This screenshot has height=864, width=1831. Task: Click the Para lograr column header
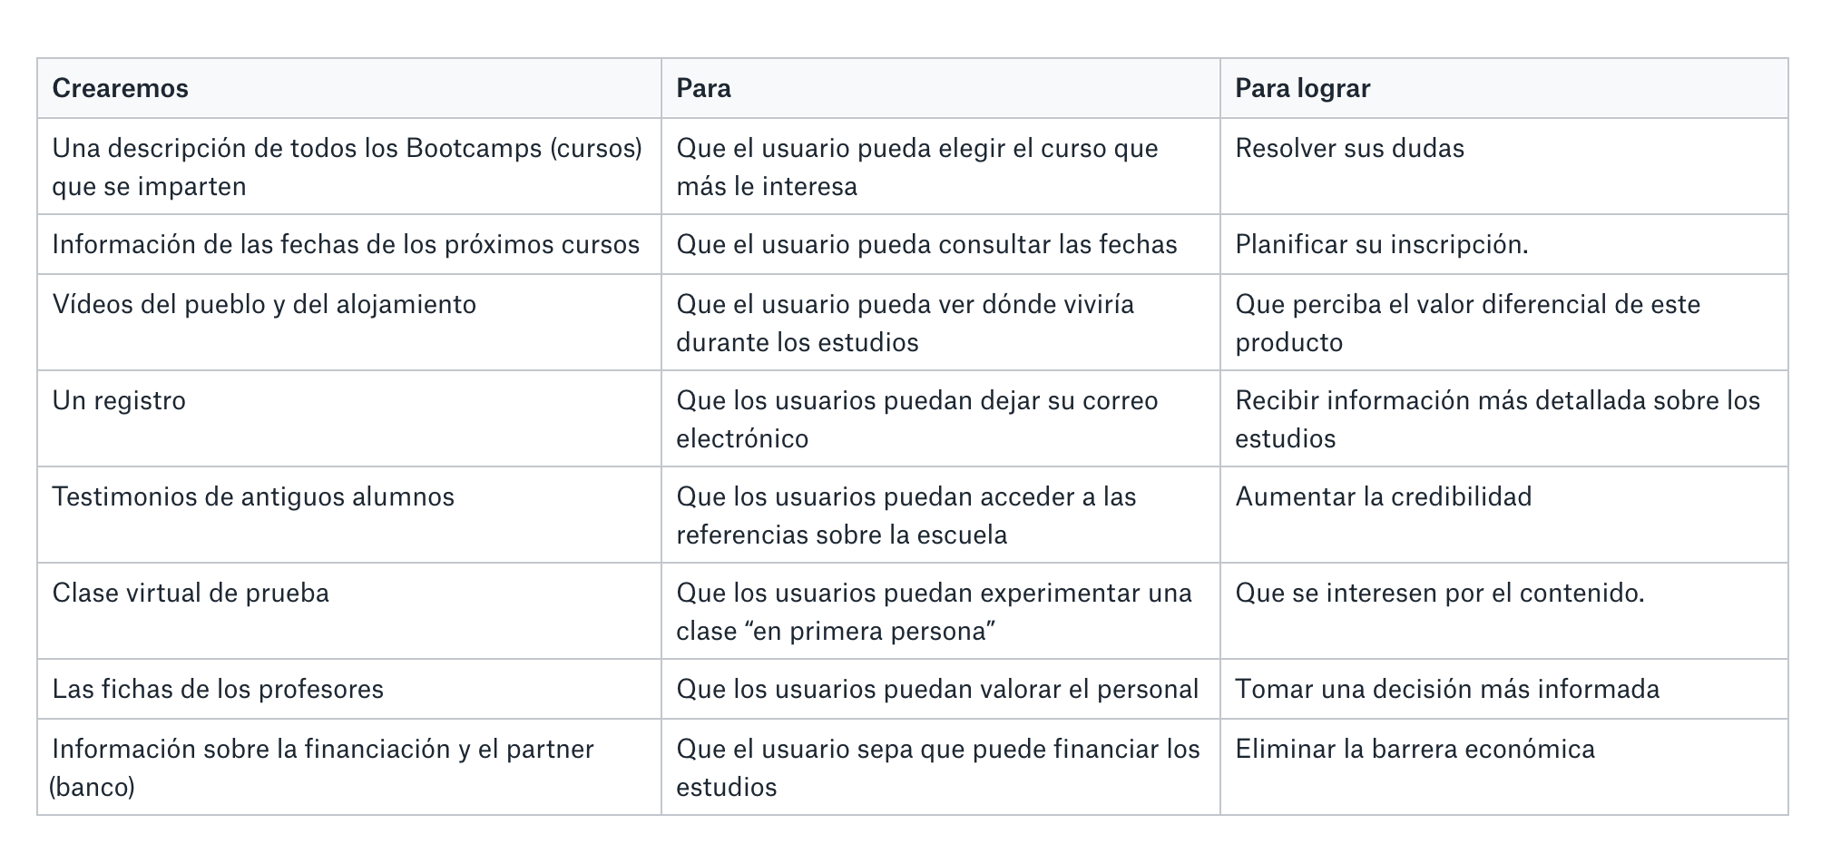[1503, 88]
